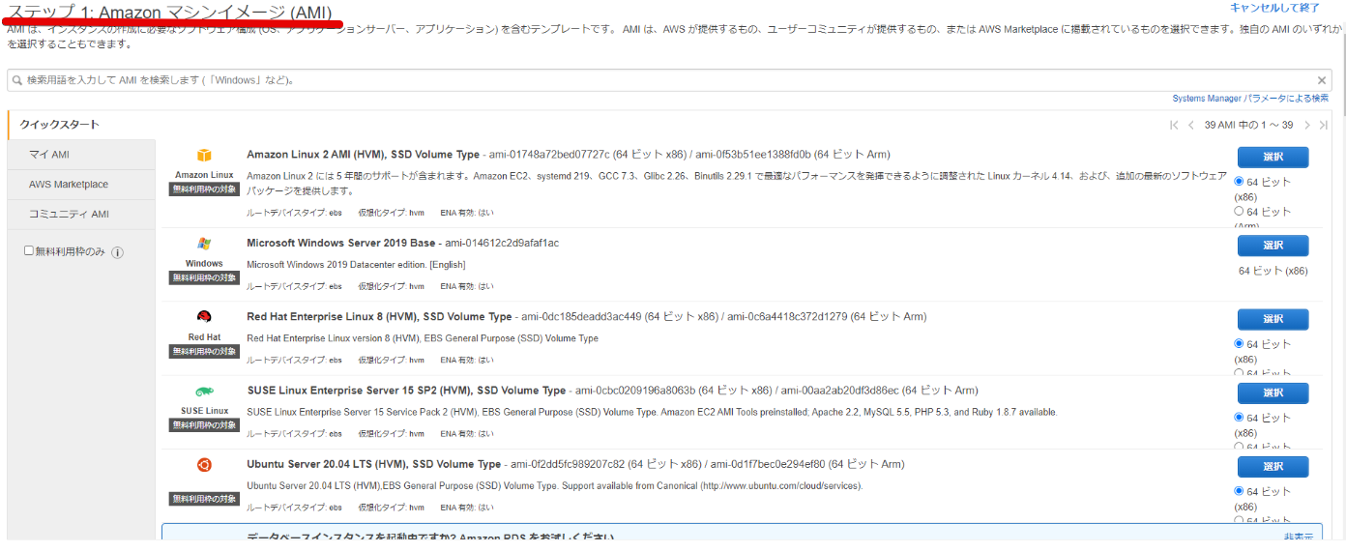Go to next page of AMI list
This screenshot has width=1346, height=552.
coord(1307,125)
